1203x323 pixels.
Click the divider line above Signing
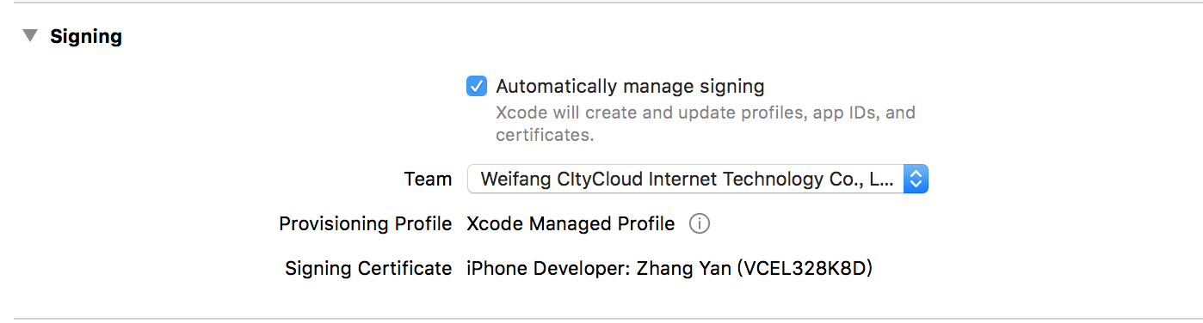(x=601, y=3)
